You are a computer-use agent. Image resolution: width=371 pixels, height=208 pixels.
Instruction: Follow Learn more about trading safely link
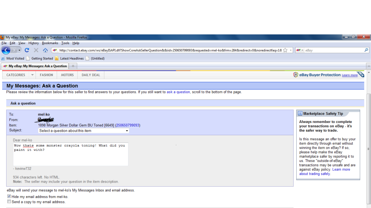coord(324,171)
